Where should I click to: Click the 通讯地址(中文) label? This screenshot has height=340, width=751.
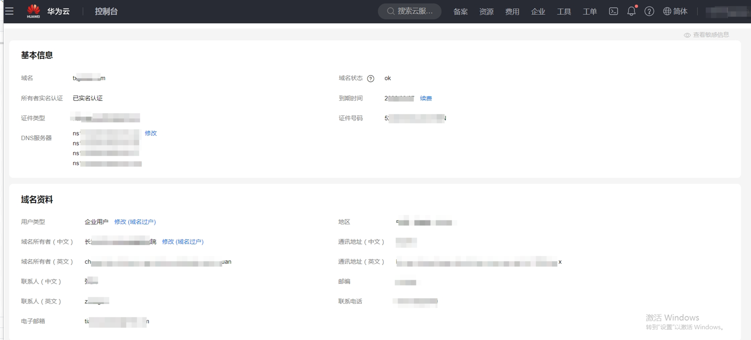tap(361, 242)
